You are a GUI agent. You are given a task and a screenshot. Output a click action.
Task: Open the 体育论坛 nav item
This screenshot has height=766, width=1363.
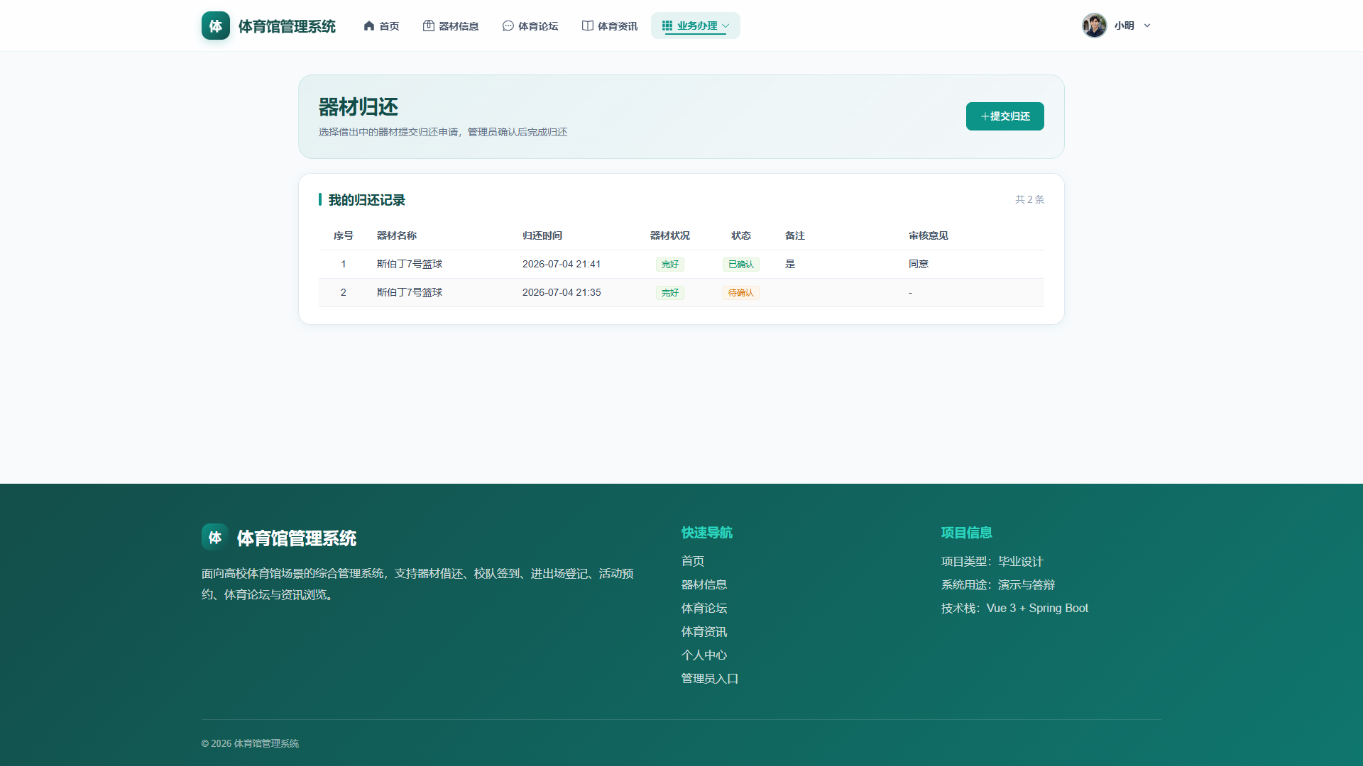[530, 26]
